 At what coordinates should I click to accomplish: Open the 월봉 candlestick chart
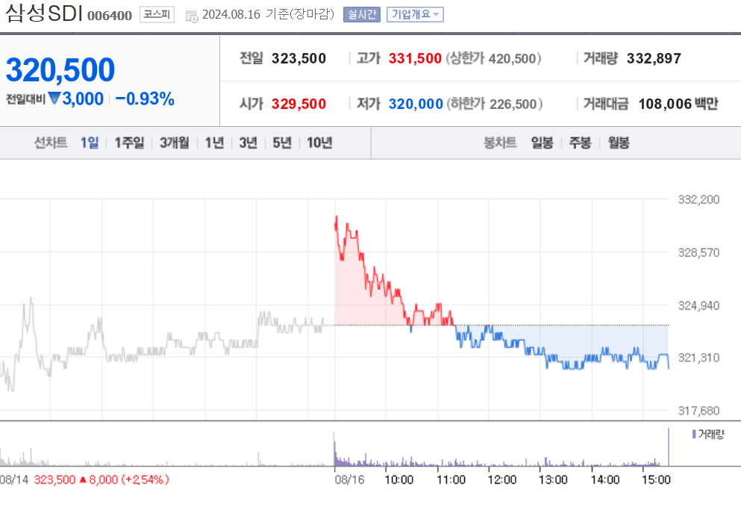click(x=619, y=143)
